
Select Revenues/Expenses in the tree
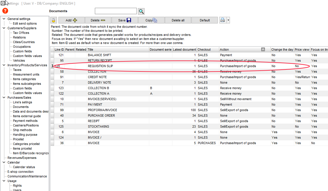pyautogui.click(x=22, y=158)
